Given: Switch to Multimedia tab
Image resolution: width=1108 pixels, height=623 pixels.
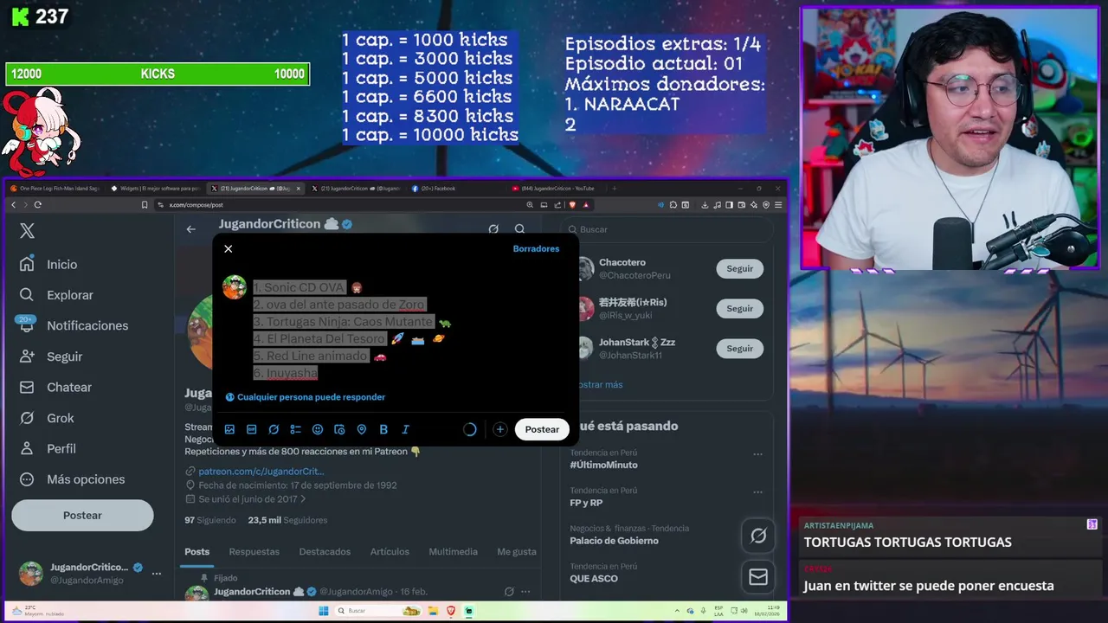Looking at the screenshot, I should pyautogui.click(x=453, y=552).
